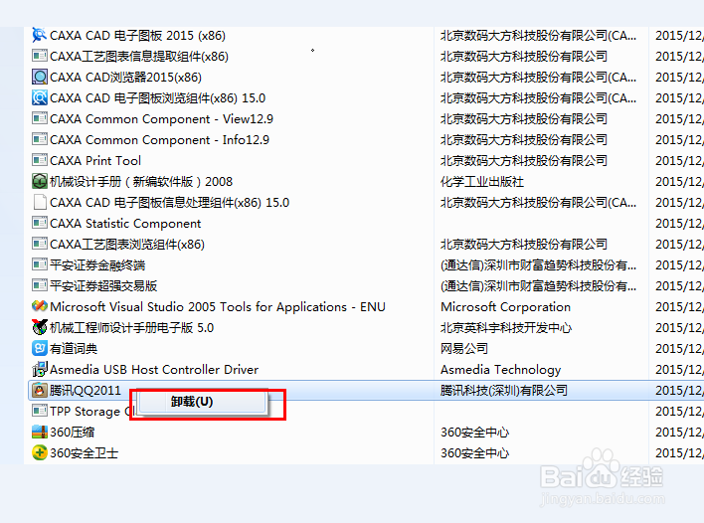
Task: Select Microsoft Visual Studio 2005 Tools for Applications
Action: [218, 307]
